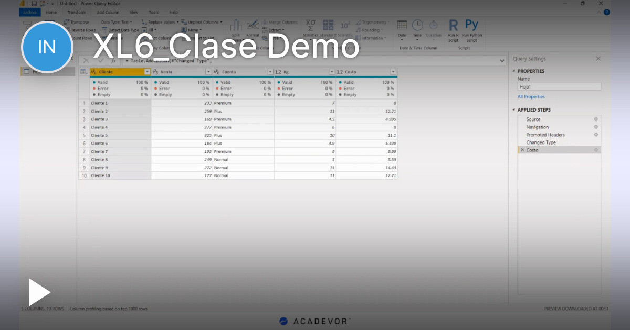Open the Trigonometry dropdown
The image size is (630, 330).
(x=373, y=22)
